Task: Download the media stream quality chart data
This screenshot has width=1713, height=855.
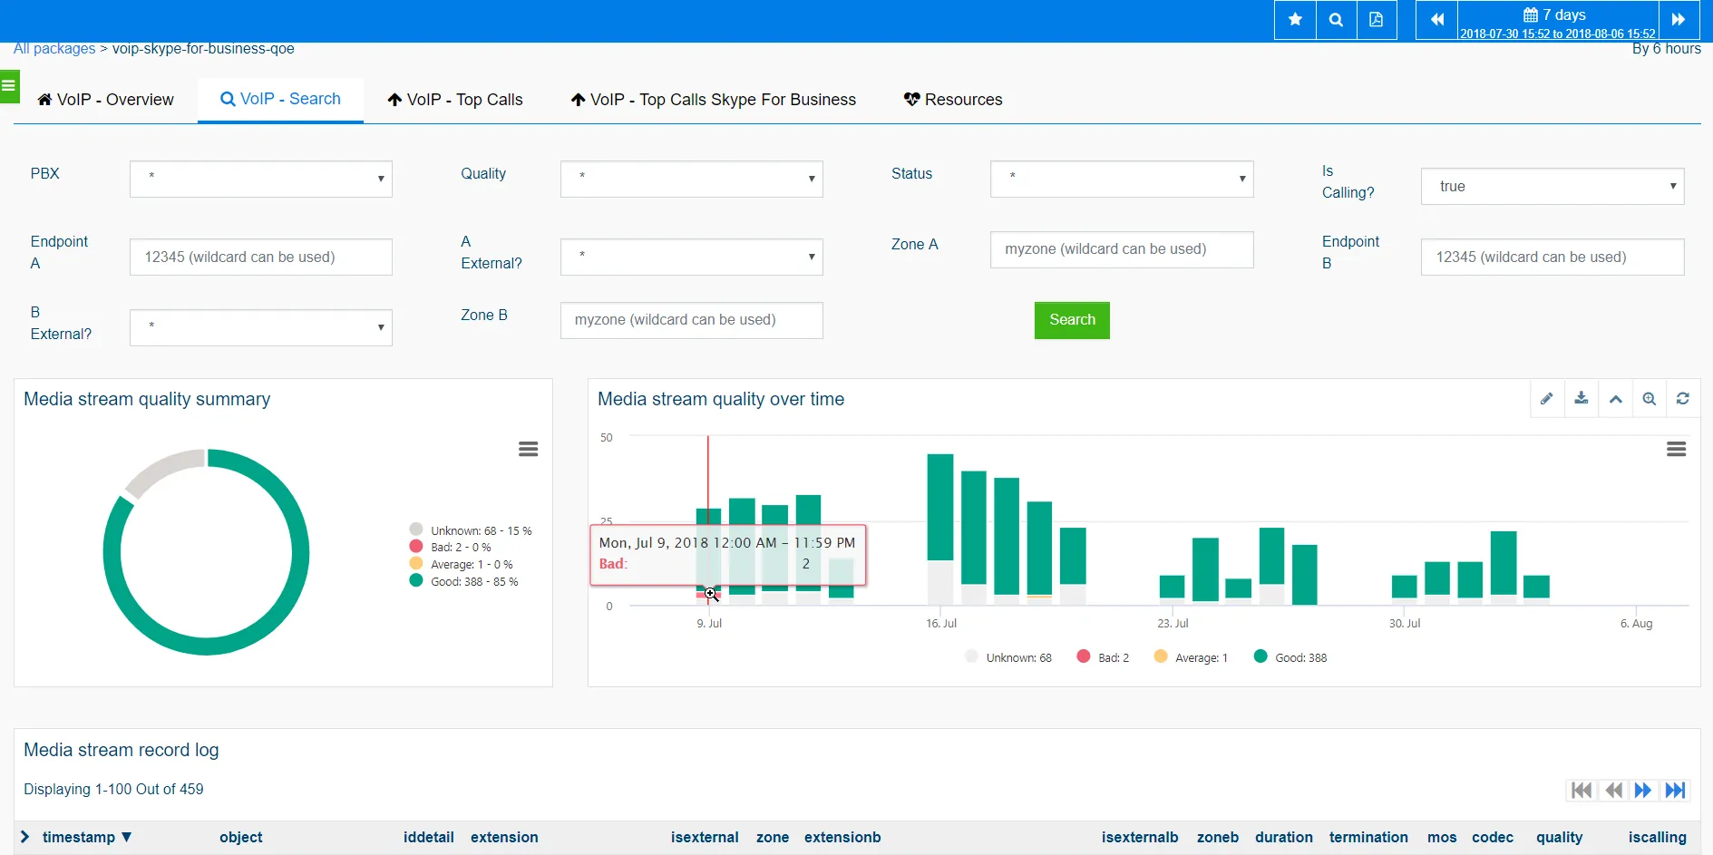Action: pos(1581,399)
